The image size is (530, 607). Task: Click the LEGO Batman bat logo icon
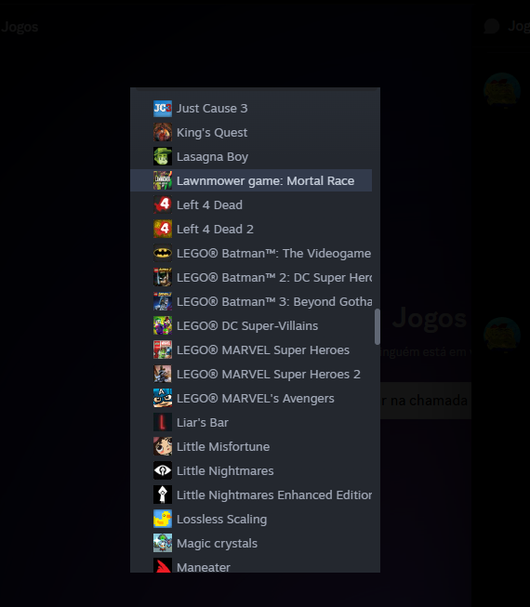(x=163, y=253)
